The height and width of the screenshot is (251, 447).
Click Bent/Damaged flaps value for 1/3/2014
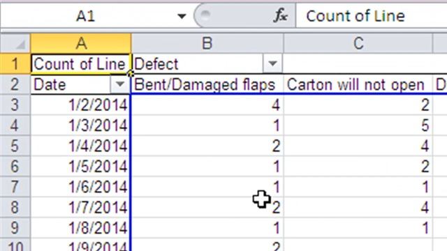point(207,125)
